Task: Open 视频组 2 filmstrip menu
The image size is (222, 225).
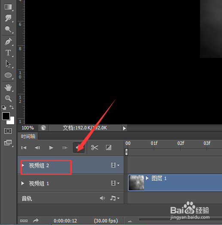Action: 115,165
